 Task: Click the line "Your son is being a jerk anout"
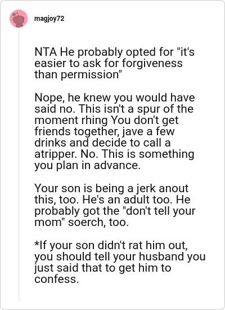[111, 188]
